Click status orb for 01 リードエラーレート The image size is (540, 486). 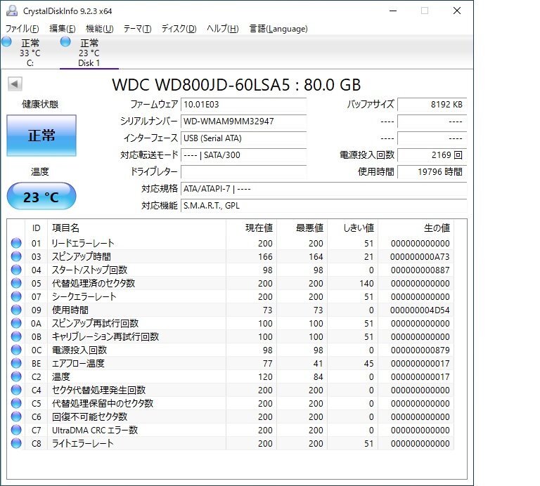(x=16, y=243)
